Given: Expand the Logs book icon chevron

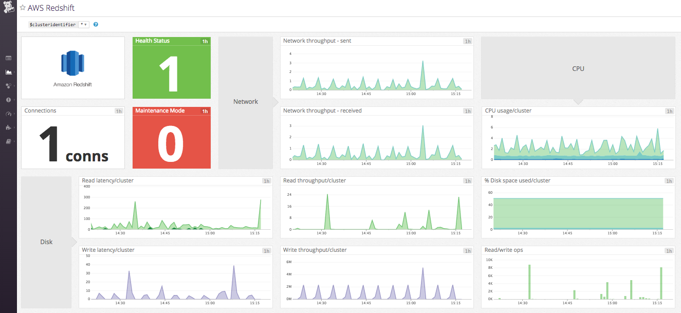Looking at the screenshot, I should tap(15, 142).
